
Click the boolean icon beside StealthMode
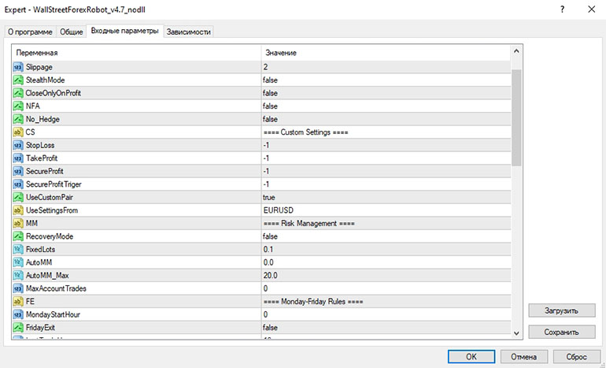click(x=18, y=80)
